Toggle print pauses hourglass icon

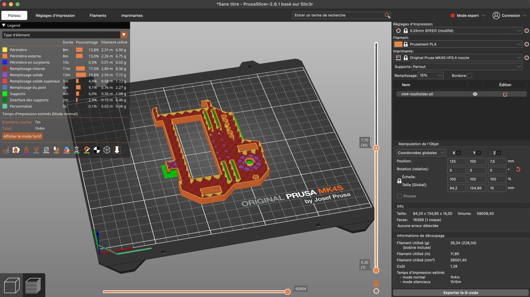[77, 150]
